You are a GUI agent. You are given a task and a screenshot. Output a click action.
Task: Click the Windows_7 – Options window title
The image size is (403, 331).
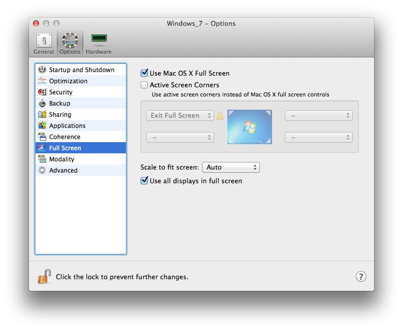[201, 23]
